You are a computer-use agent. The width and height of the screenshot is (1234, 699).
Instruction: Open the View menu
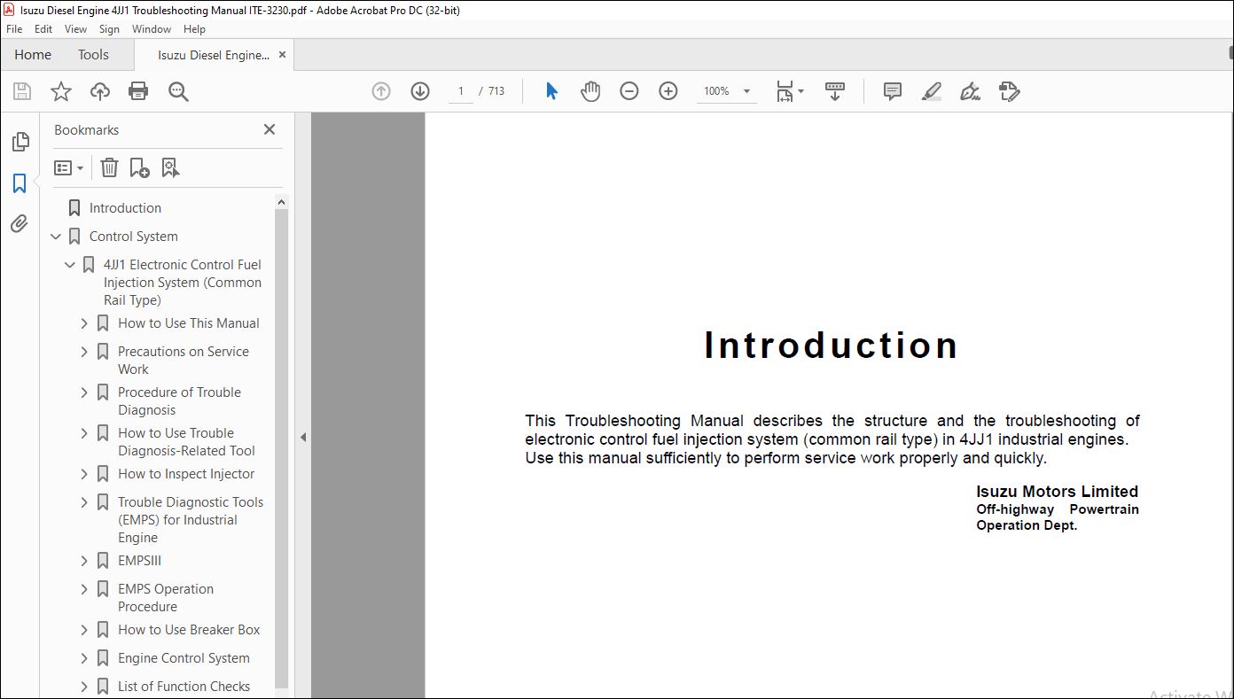76,29
